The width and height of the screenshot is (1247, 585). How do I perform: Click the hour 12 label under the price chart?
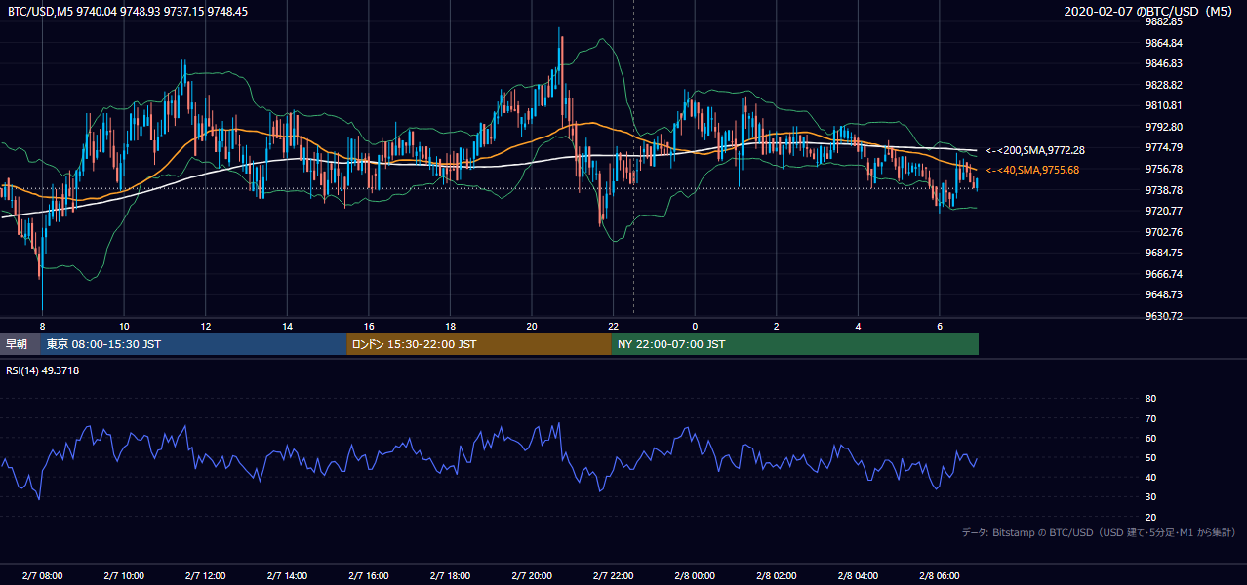(x=206, y=327)
